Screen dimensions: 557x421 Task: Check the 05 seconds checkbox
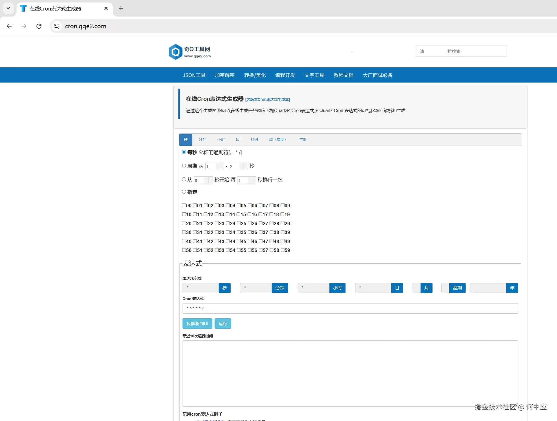[x=239, y=205]
